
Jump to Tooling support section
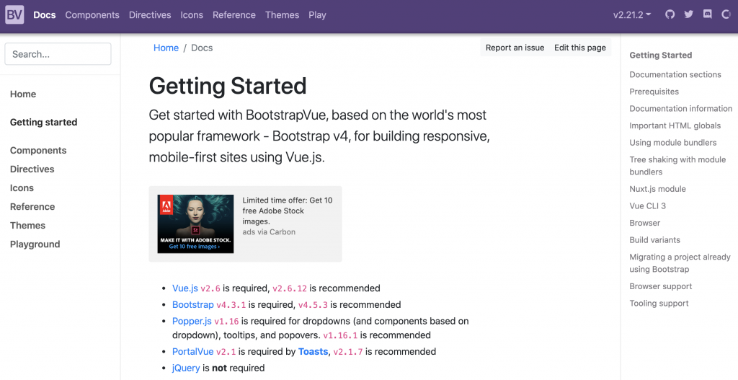[659, 304]
